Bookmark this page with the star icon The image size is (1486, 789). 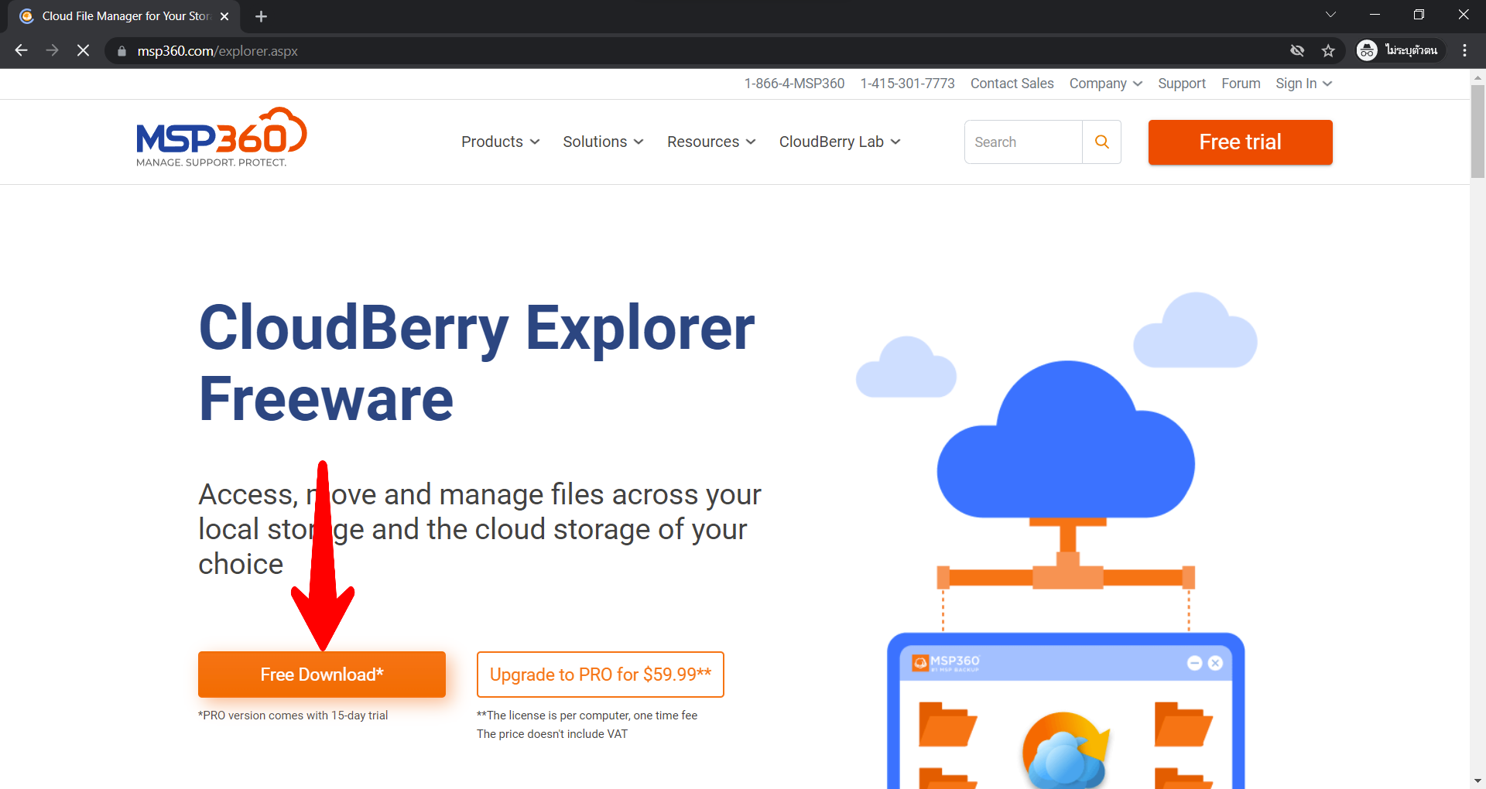pos(1328,50)
